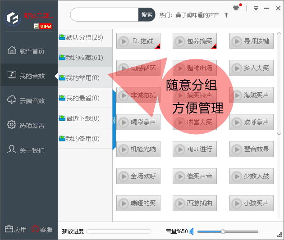Screen dimensions: 284x240
Task: Play the DJ搓碟 sound effect
Action: [x=138, y=41]
